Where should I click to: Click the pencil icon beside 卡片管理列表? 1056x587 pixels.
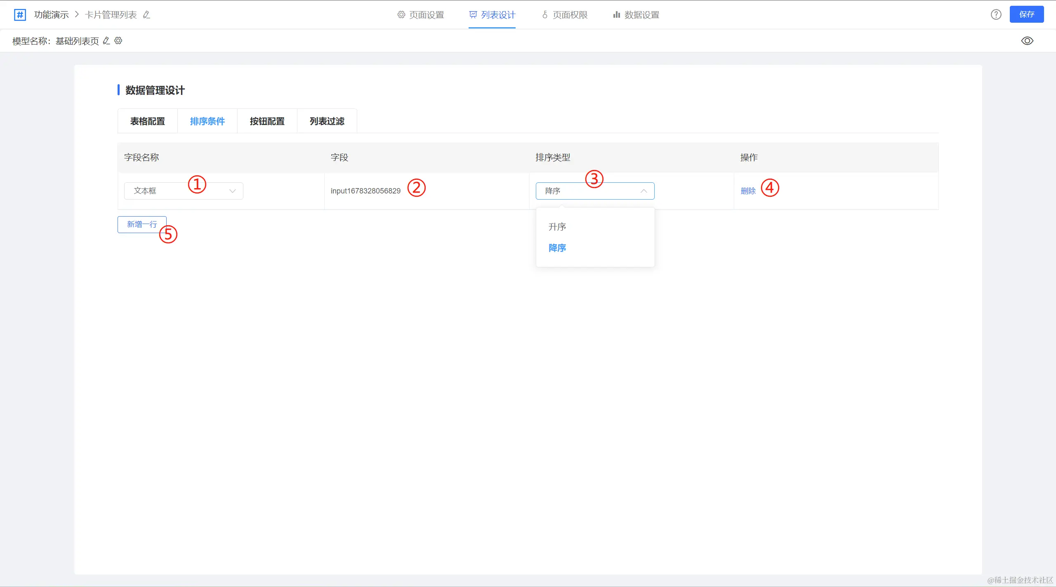pyautogui.click(x=146, y=15)
